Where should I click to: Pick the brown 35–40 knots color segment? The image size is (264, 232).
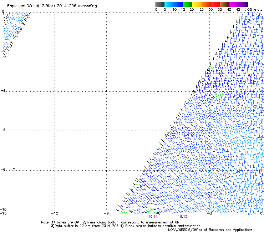tap(225, 4)
